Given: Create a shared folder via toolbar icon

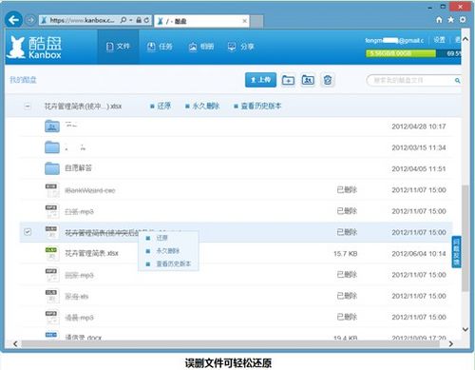Looking at the screenshot, I should click(308, 80).
